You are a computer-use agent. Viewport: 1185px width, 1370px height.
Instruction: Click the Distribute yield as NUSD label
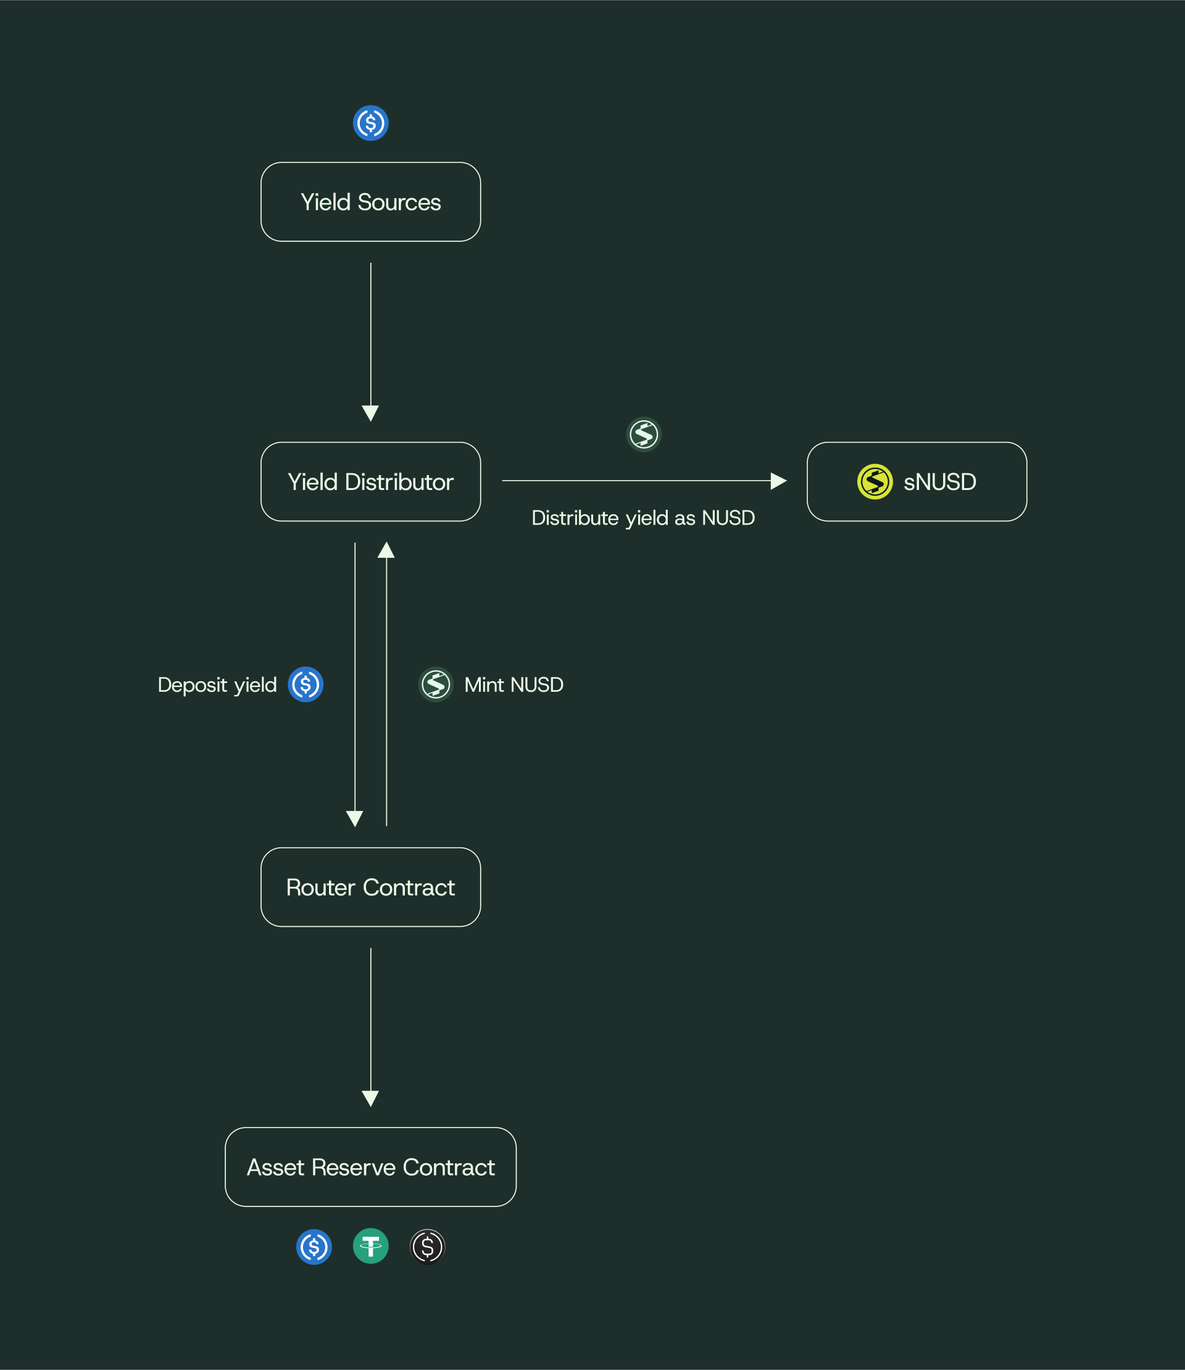click(642, 518)
